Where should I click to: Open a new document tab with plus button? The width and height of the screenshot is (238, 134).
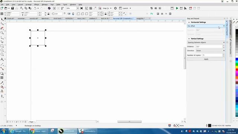click(149, 18)
